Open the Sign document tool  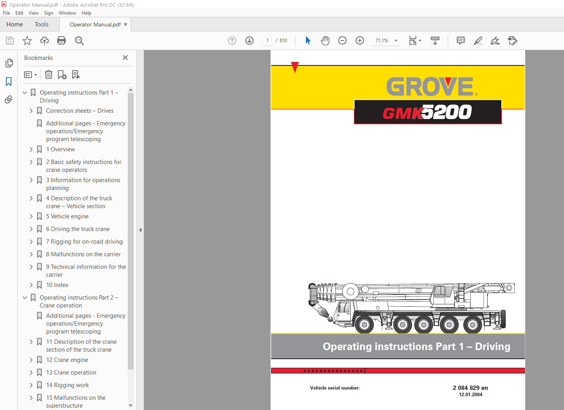pos(495,41)
